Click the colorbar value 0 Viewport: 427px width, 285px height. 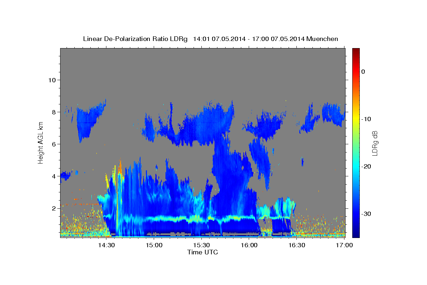363,72
